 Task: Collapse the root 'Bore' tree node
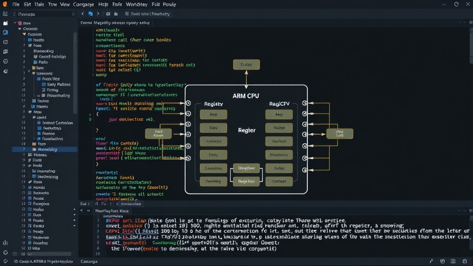(15, 23)
